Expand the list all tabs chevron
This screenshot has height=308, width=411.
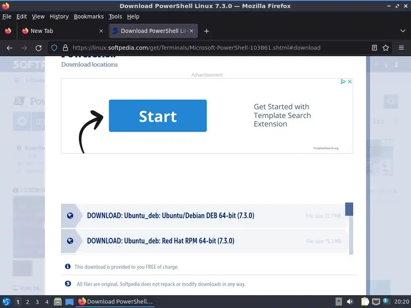coord(403,31)
